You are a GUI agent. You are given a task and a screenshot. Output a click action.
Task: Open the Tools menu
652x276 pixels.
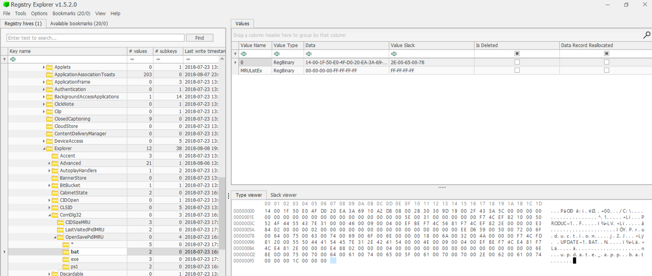point(21,13)
